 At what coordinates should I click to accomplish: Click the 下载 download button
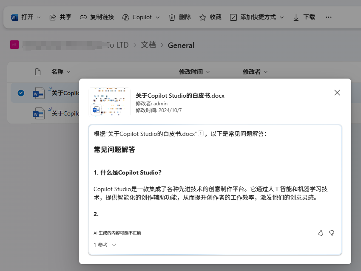pyautogui.click(x=304, y=17)
